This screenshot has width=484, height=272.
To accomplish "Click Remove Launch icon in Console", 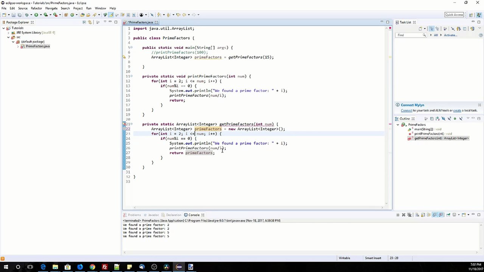I will point(403,215).
